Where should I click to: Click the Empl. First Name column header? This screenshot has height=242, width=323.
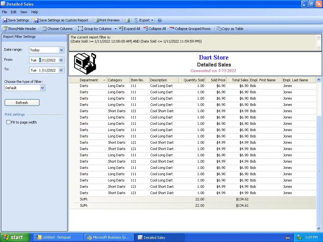pyautogui.click(x=266, y=80)
